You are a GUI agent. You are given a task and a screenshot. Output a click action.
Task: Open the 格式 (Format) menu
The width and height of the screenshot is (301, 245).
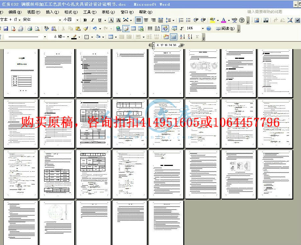click(71, 12)
